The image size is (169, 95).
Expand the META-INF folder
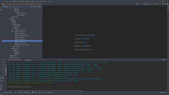10,56
